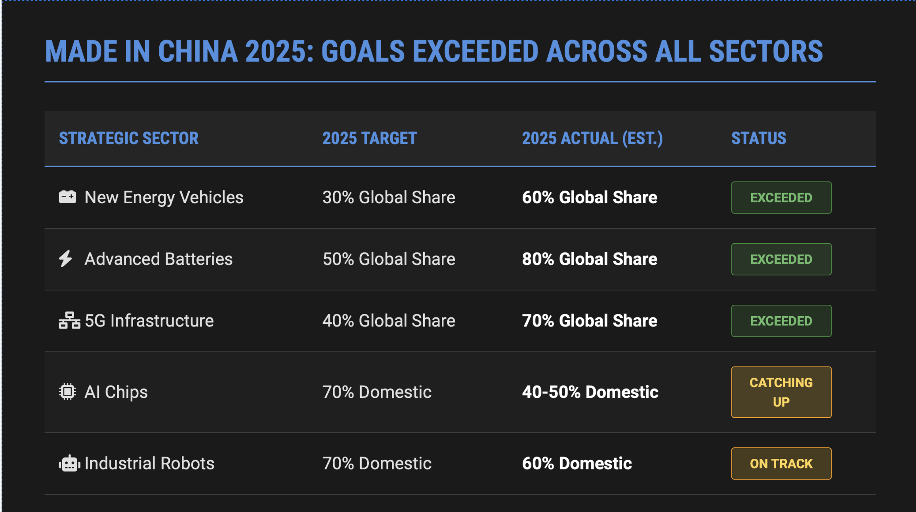Click the 2025 ACTUAL (EST.) column header
This screenshot has width=916, height=512.
pyautogui.click(x=592, y=138)
